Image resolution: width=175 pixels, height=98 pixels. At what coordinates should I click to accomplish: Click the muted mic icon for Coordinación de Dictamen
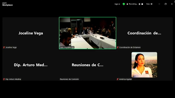click(x=118, y=47)
